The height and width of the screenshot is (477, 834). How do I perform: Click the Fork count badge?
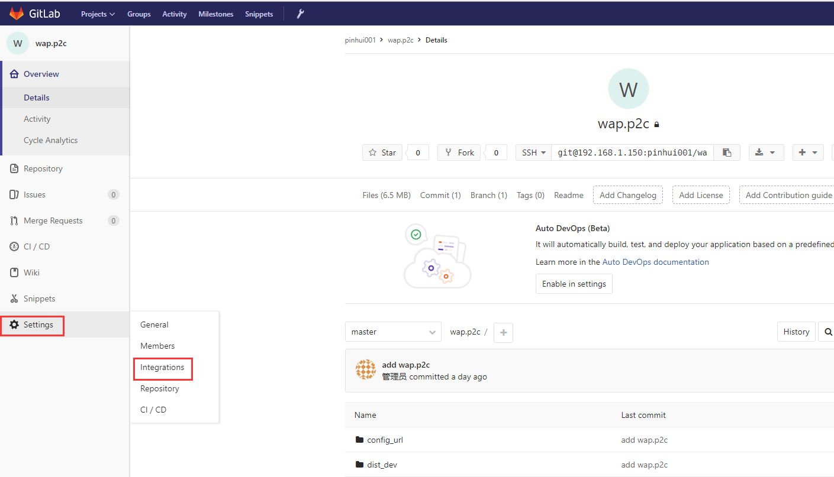(496, 152)
